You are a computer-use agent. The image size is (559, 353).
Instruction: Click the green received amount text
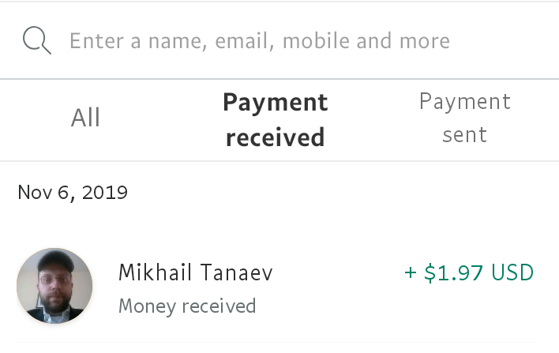click(x=469, y=273)
